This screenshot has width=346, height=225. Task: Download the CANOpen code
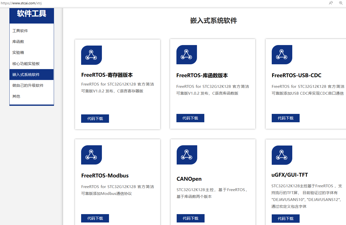(x=191, y=218)
